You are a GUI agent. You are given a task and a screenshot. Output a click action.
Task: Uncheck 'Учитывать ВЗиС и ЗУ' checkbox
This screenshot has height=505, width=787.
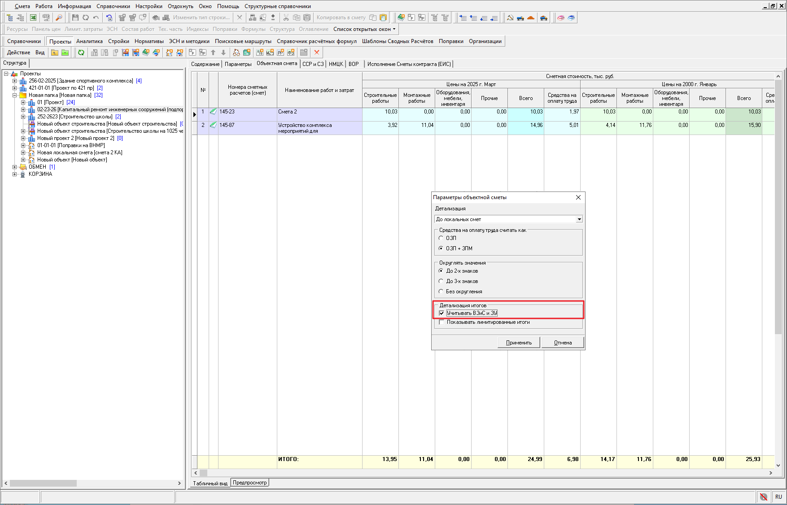(442, 313)
